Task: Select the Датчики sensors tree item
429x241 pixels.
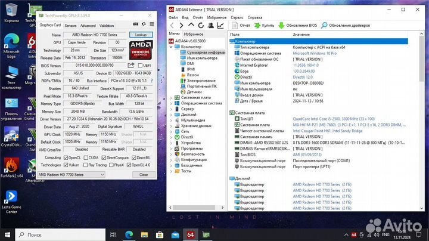Action: click(x=194, y=92)
